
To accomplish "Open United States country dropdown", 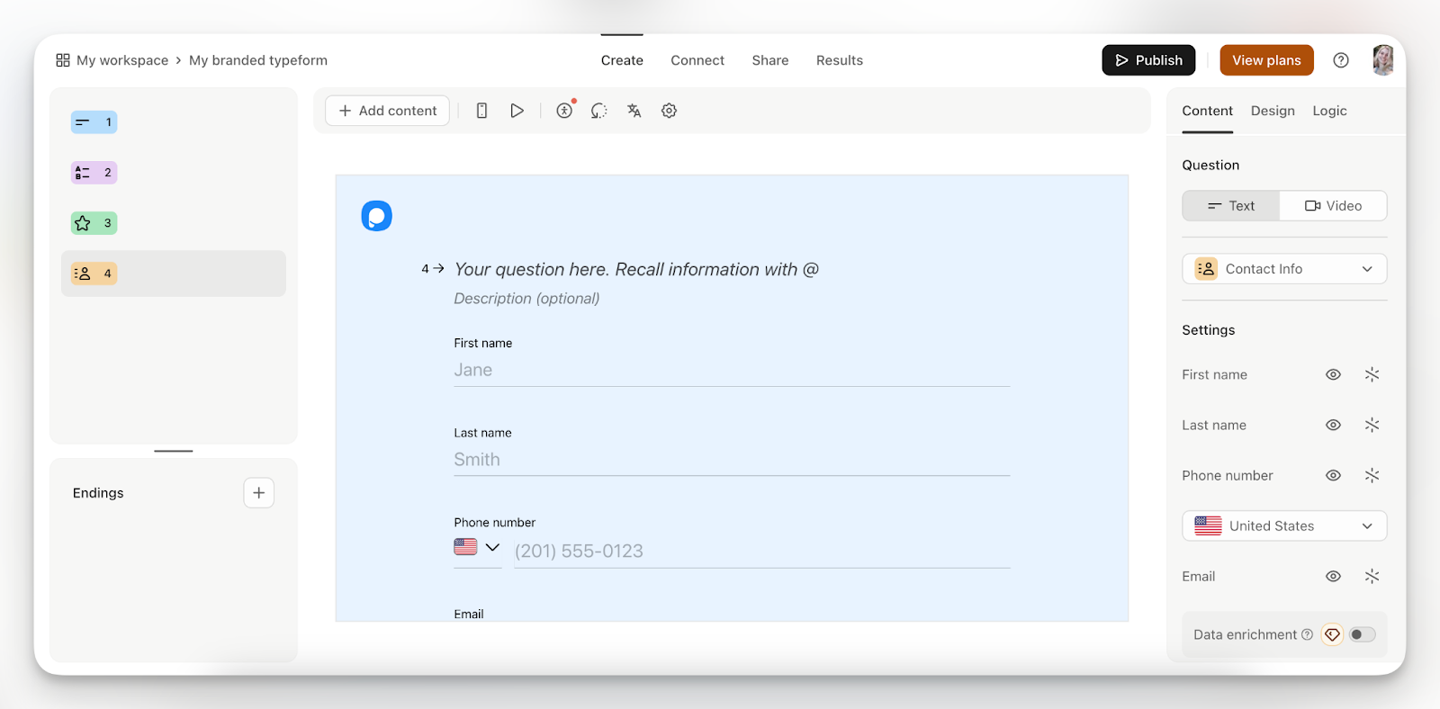I will click(x=1284, y=526).
